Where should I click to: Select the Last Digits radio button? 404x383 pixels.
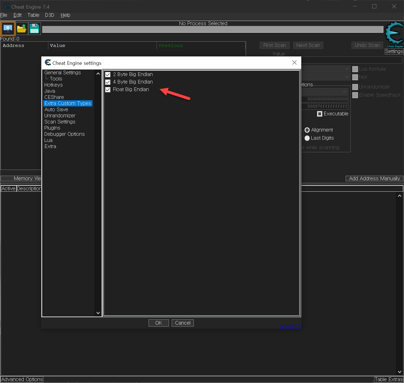(307, 138)
